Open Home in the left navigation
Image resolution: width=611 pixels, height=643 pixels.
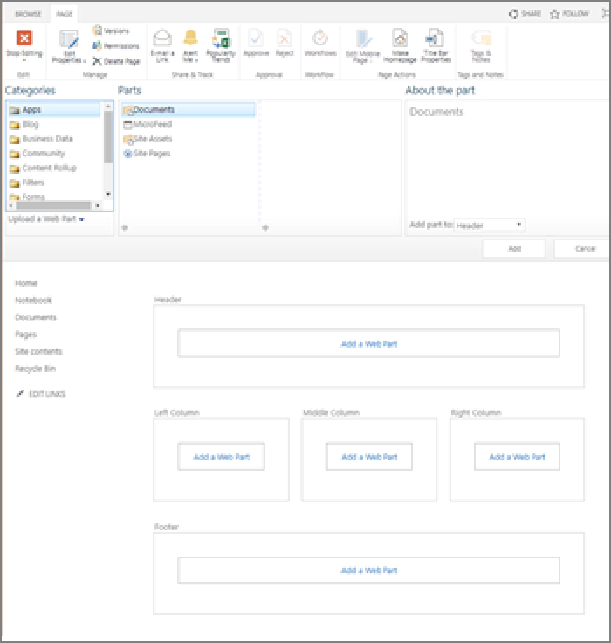pyautogui.click(x=26, y=283)
